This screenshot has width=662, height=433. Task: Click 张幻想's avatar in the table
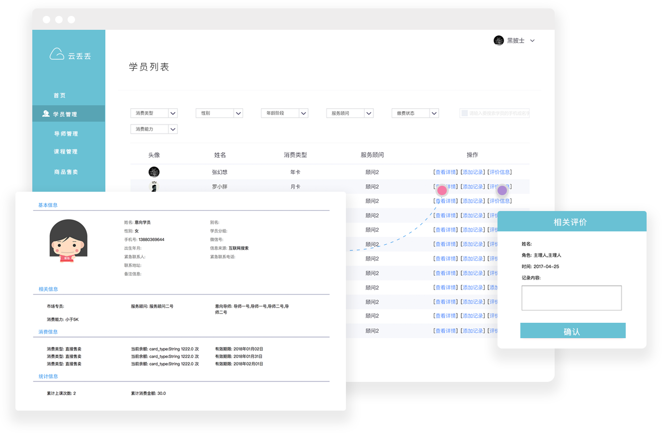[154, 172]
